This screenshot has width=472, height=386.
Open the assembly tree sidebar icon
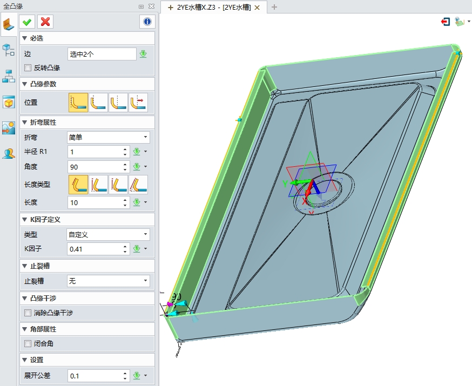coord(9,76)
